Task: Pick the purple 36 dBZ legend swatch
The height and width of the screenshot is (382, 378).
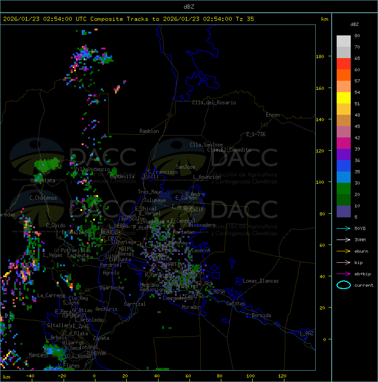Action: (x=343, y=154)
